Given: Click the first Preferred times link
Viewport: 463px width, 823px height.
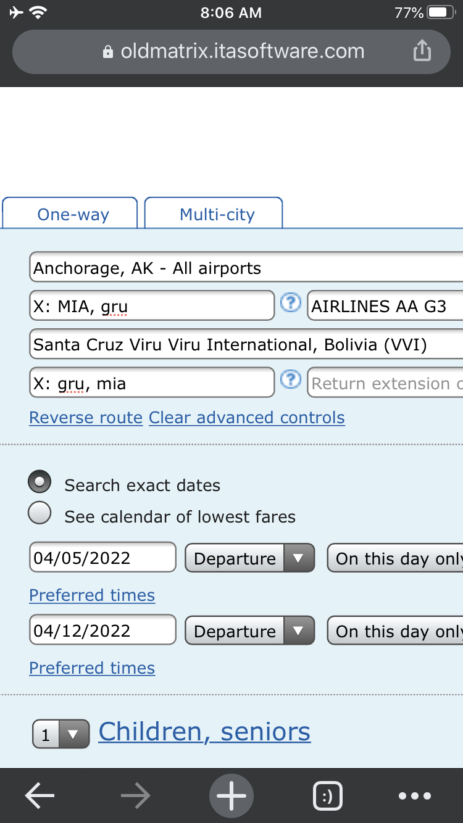Looking at the screenshot, I should tap(92, 595).
